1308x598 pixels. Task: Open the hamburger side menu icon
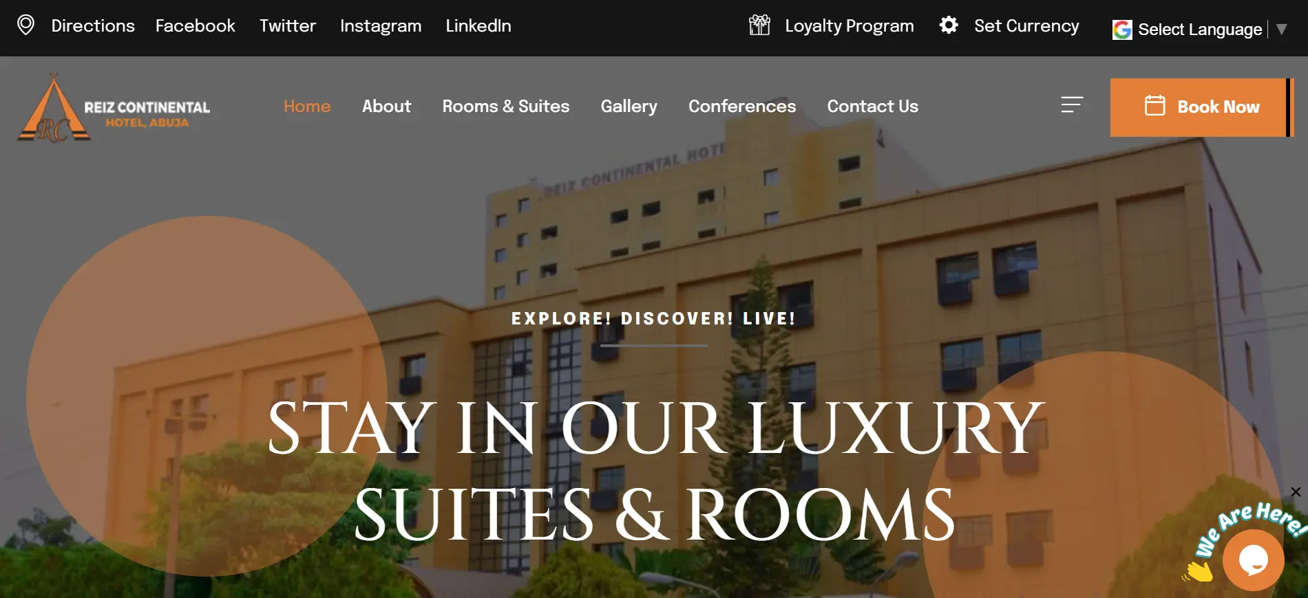pos(1072,104)
